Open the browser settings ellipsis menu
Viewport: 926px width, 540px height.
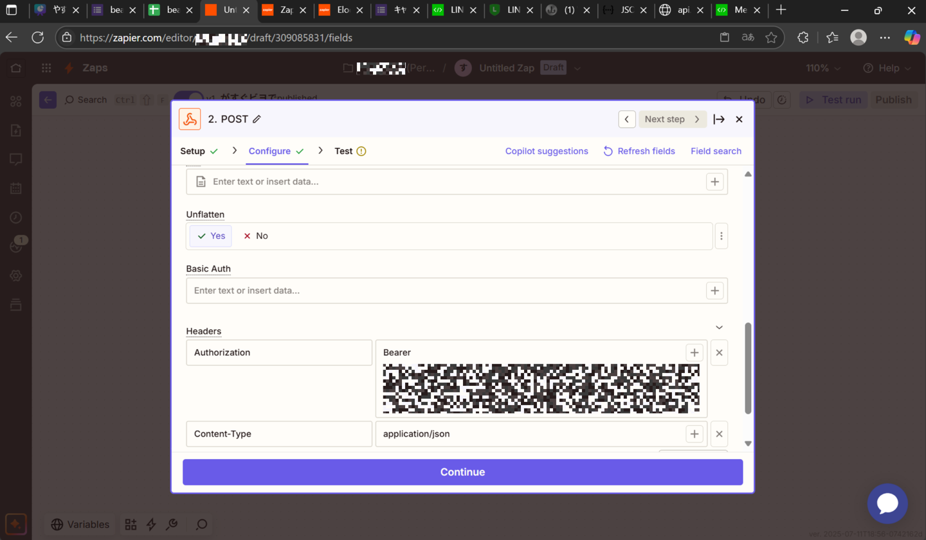coord(885,38)
